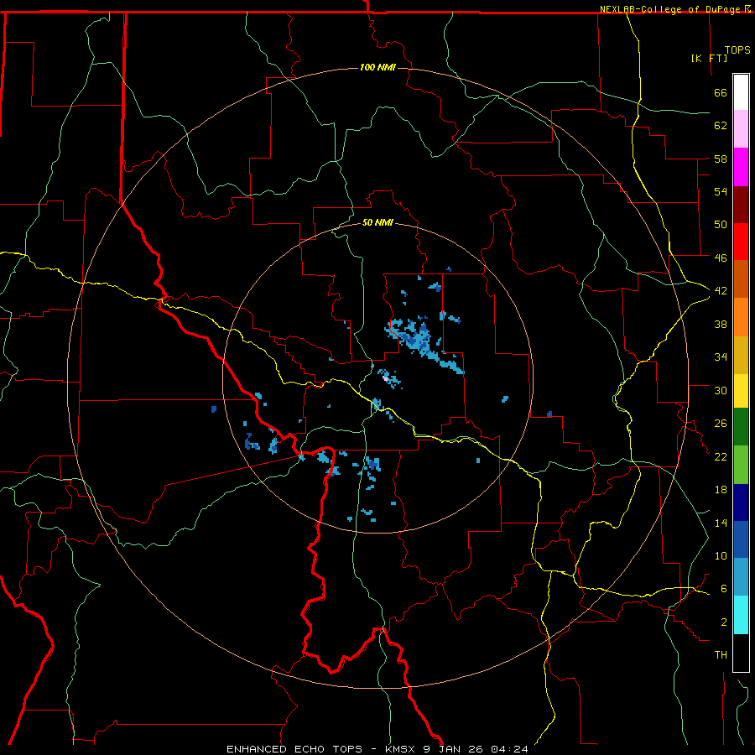Click the TH legend label
This screenshot has width=755, height=755.
[x=721, y=655]
